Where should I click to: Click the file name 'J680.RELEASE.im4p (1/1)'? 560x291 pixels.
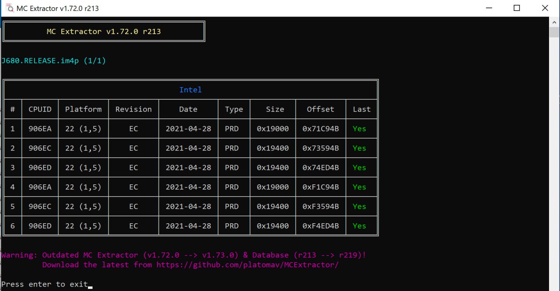pos(53,61)
